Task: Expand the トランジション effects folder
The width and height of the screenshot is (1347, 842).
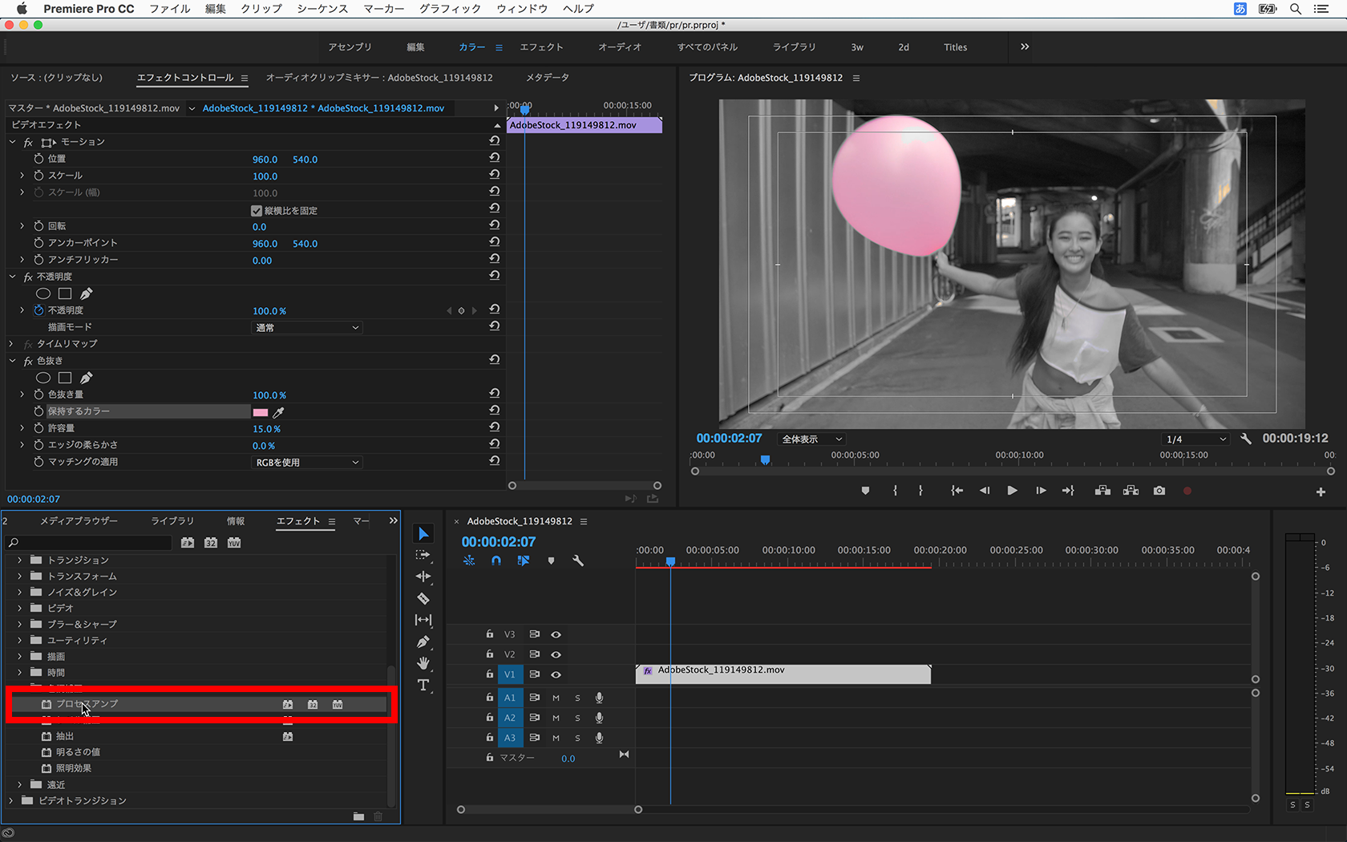Action: click(20, 560)
